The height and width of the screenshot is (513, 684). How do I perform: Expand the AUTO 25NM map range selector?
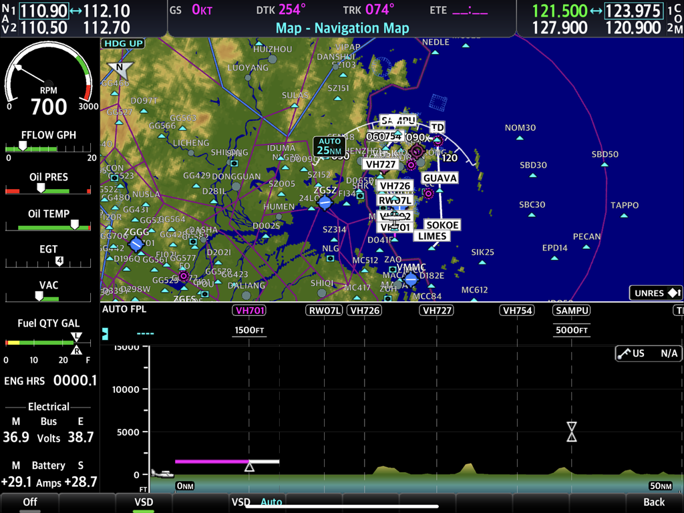[329, 146]
